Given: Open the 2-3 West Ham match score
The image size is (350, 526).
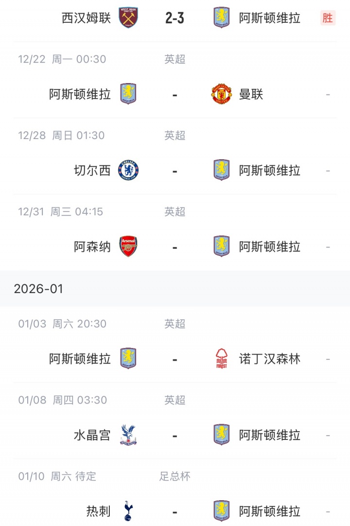Looking at the screenshot, I should (x=175, y=18).
